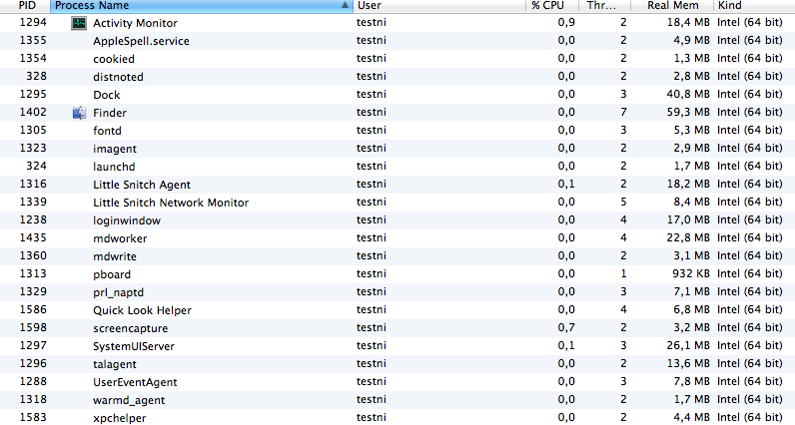
Task: Click the 26,1 MB memory value
Action: coord(688,345)
